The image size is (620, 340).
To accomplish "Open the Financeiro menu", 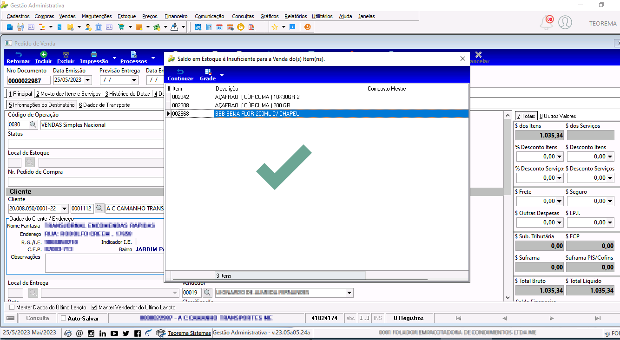I will pyautogui.click(x=176, y=16).
